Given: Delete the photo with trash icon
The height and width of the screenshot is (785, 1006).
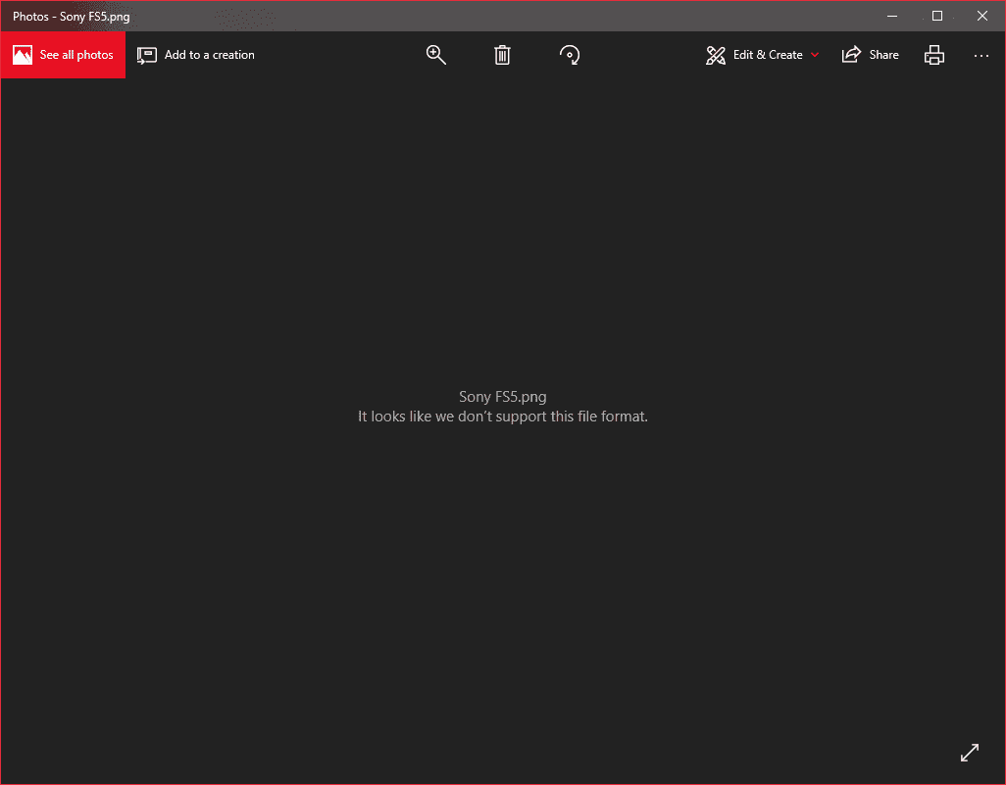Looking at the screenshot, I should click(x=502, y=55).
